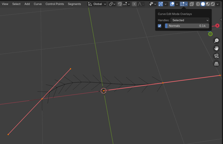Click the Normals size slider
Screen dimensions: 223x144
(187, 26)
